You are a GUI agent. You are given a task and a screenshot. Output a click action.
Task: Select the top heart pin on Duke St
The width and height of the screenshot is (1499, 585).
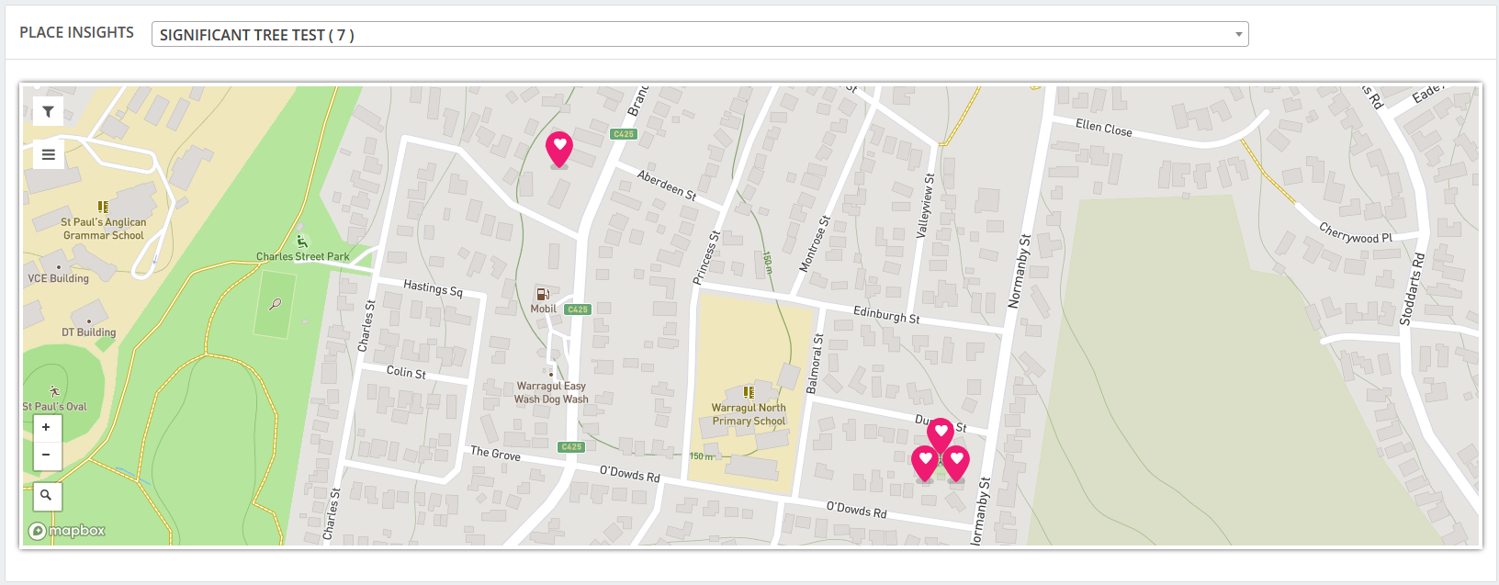pos(941,435)
